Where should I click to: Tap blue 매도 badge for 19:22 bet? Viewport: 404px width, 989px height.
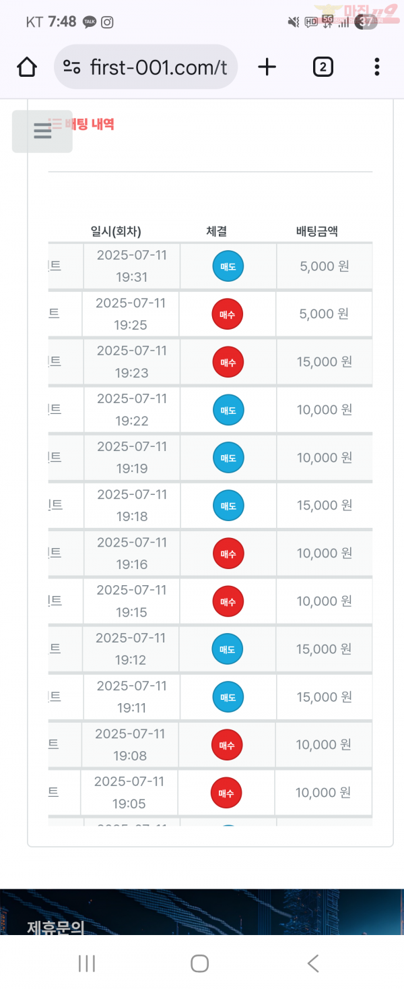point(228,410)
